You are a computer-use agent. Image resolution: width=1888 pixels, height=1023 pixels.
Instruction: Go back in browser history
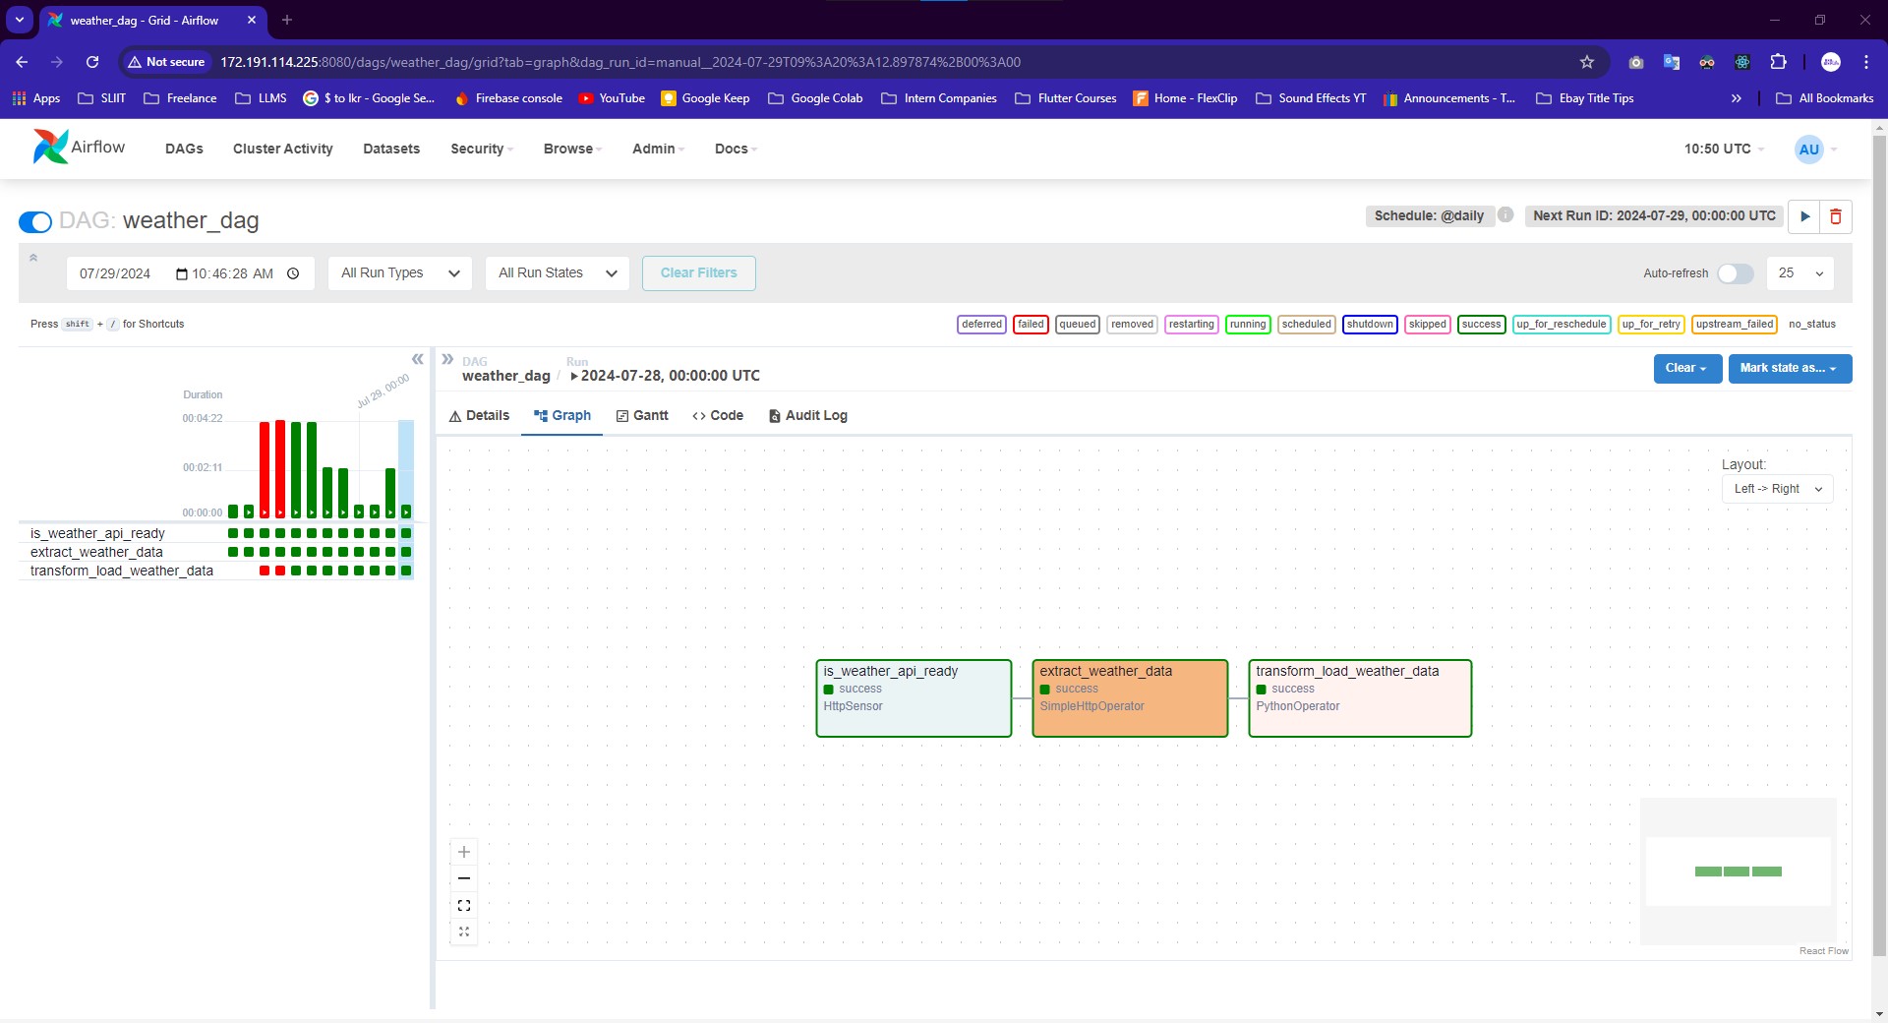tap(22, 62)
